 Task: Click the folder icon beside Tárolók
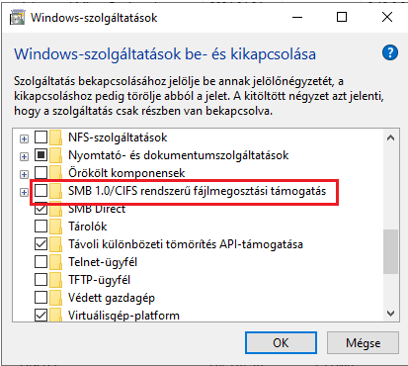[x=56, y=227]
